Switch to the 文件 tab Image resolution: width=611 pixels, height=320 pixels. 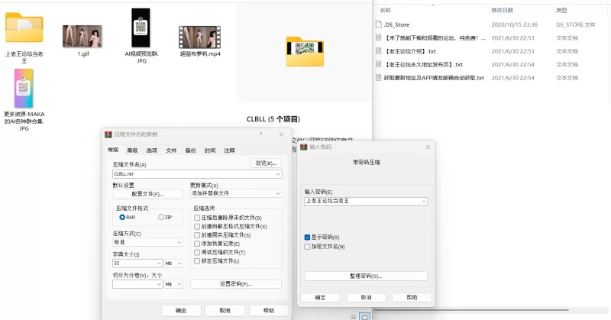click(171, 150)
